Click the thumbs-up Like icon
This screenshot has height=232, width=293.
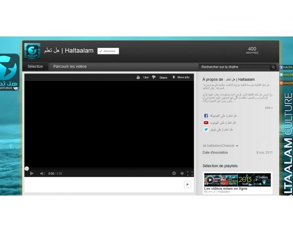coord(138,77)
